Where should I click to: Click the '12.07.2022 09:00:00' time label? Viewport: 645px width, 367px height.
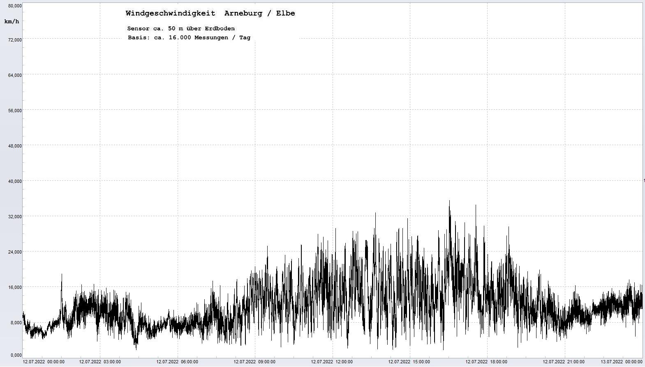coord(254,362)
